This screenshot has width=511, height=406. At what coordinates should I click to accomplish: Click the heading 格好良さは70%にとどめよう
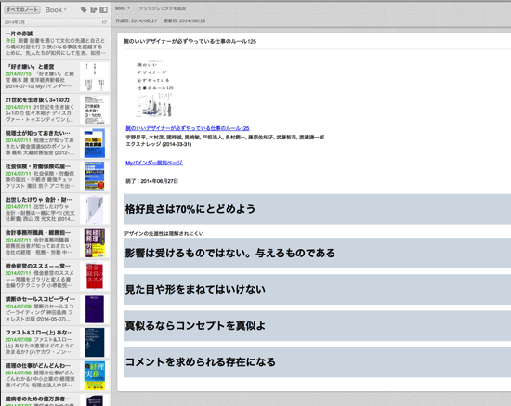click(190, 209)
